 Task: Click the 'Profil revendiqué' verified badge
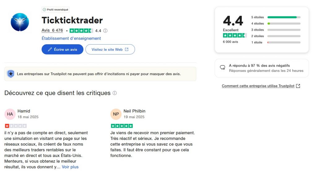56,10
